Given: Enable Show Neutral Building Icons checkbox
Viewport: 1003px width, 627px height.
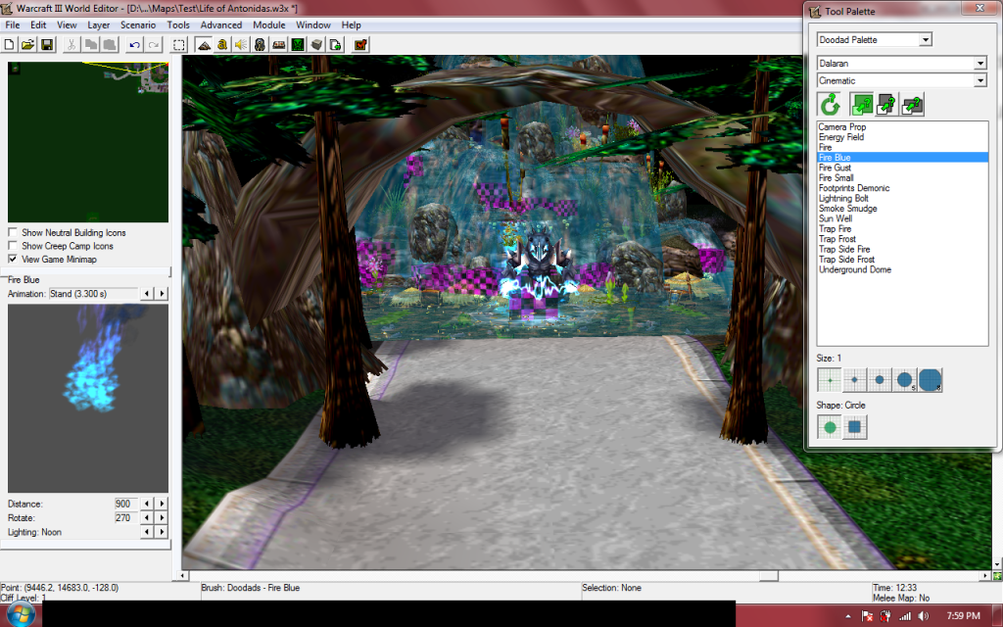Looking at the screenshot, I should pyautogui.click(x=13, y=232).
